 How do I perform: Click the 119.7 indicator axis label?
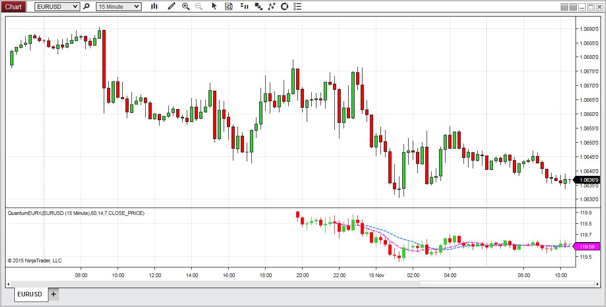click(x=586, y=235)
